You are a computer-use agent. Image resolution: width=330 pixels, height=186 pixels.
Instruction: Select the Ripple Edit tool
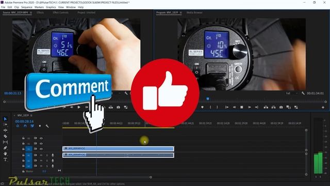[6, 130]
